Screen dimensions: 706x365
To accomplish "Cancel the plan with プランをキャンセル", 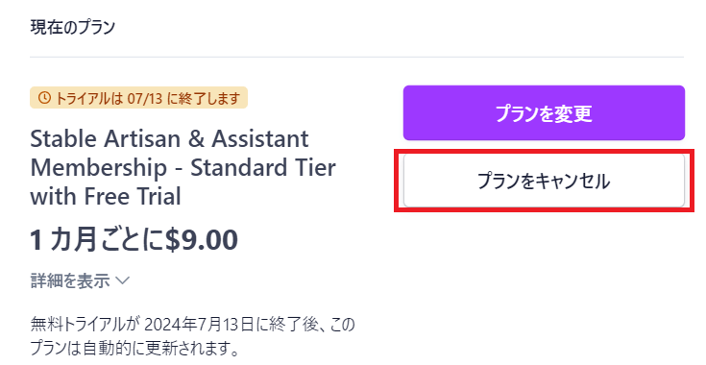I will pos(544,181).
